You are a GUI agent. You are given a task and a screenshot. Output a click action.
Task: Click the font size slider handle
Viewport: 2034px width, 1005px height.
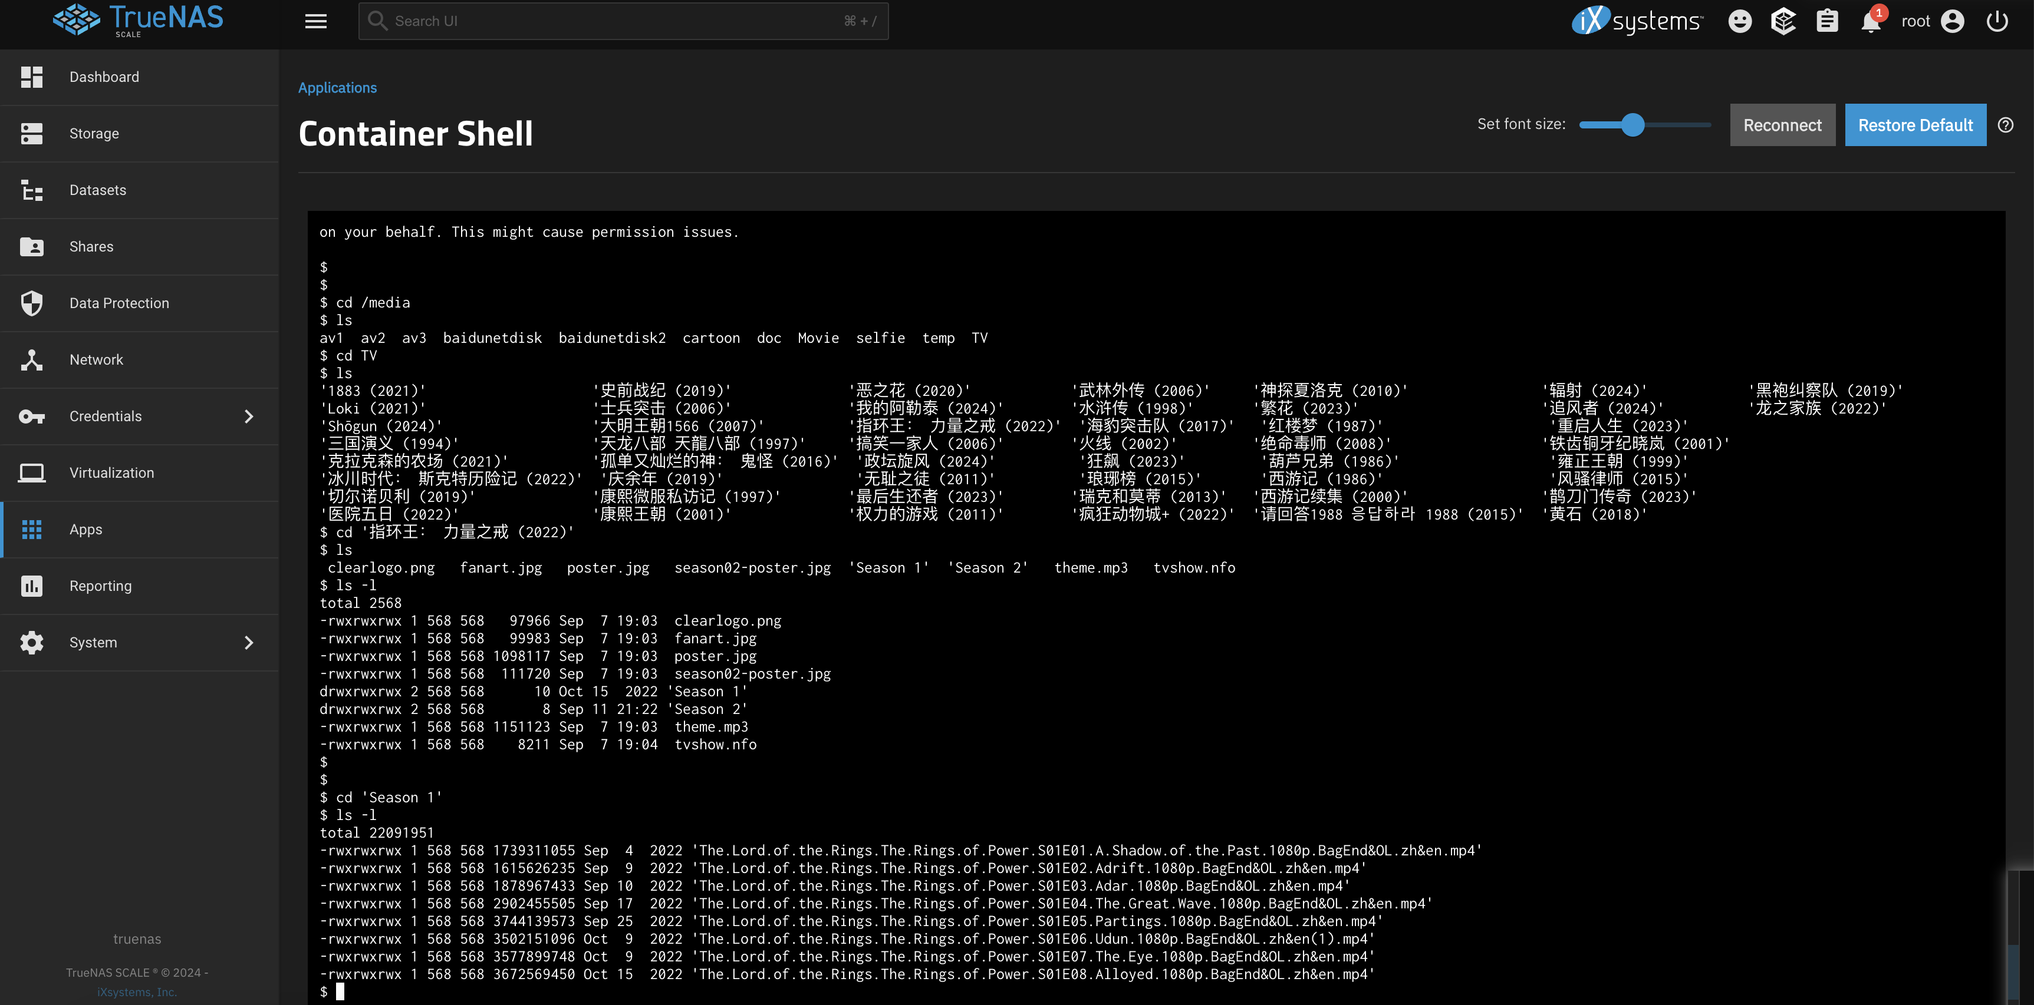[1633, 125]
